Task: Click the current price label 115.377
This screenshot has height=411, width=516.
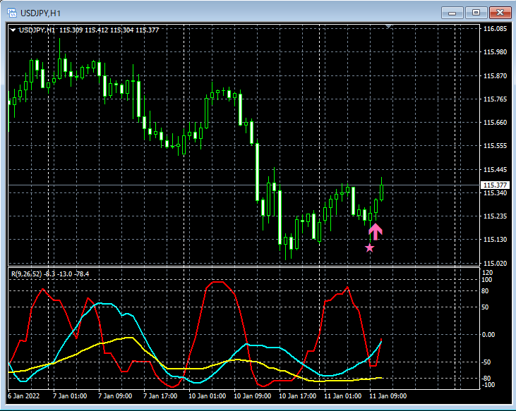Action: coord(495,185)
